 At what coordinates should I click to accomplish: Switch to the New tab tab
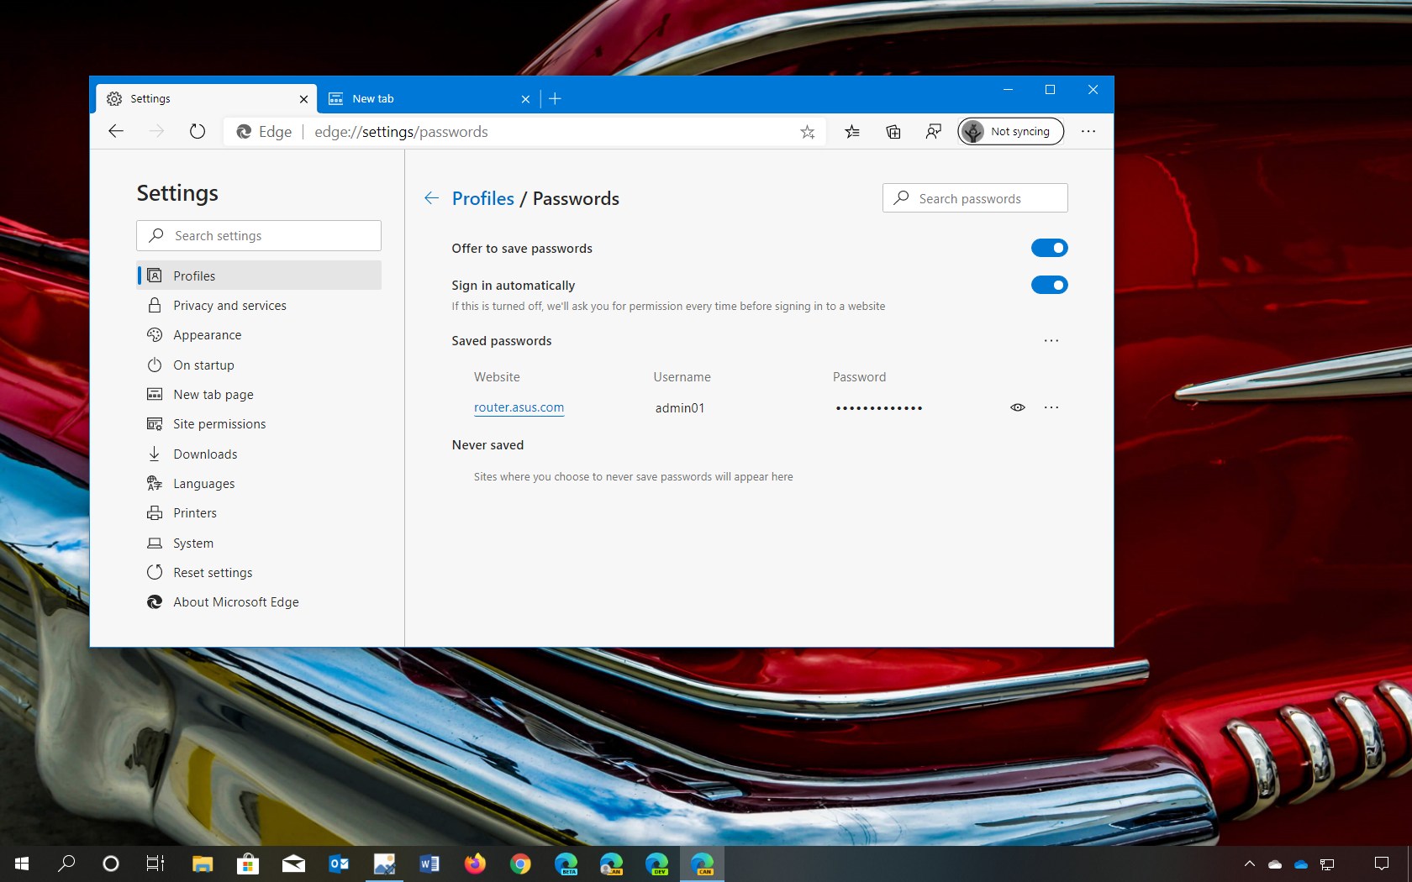click(429, 98)
